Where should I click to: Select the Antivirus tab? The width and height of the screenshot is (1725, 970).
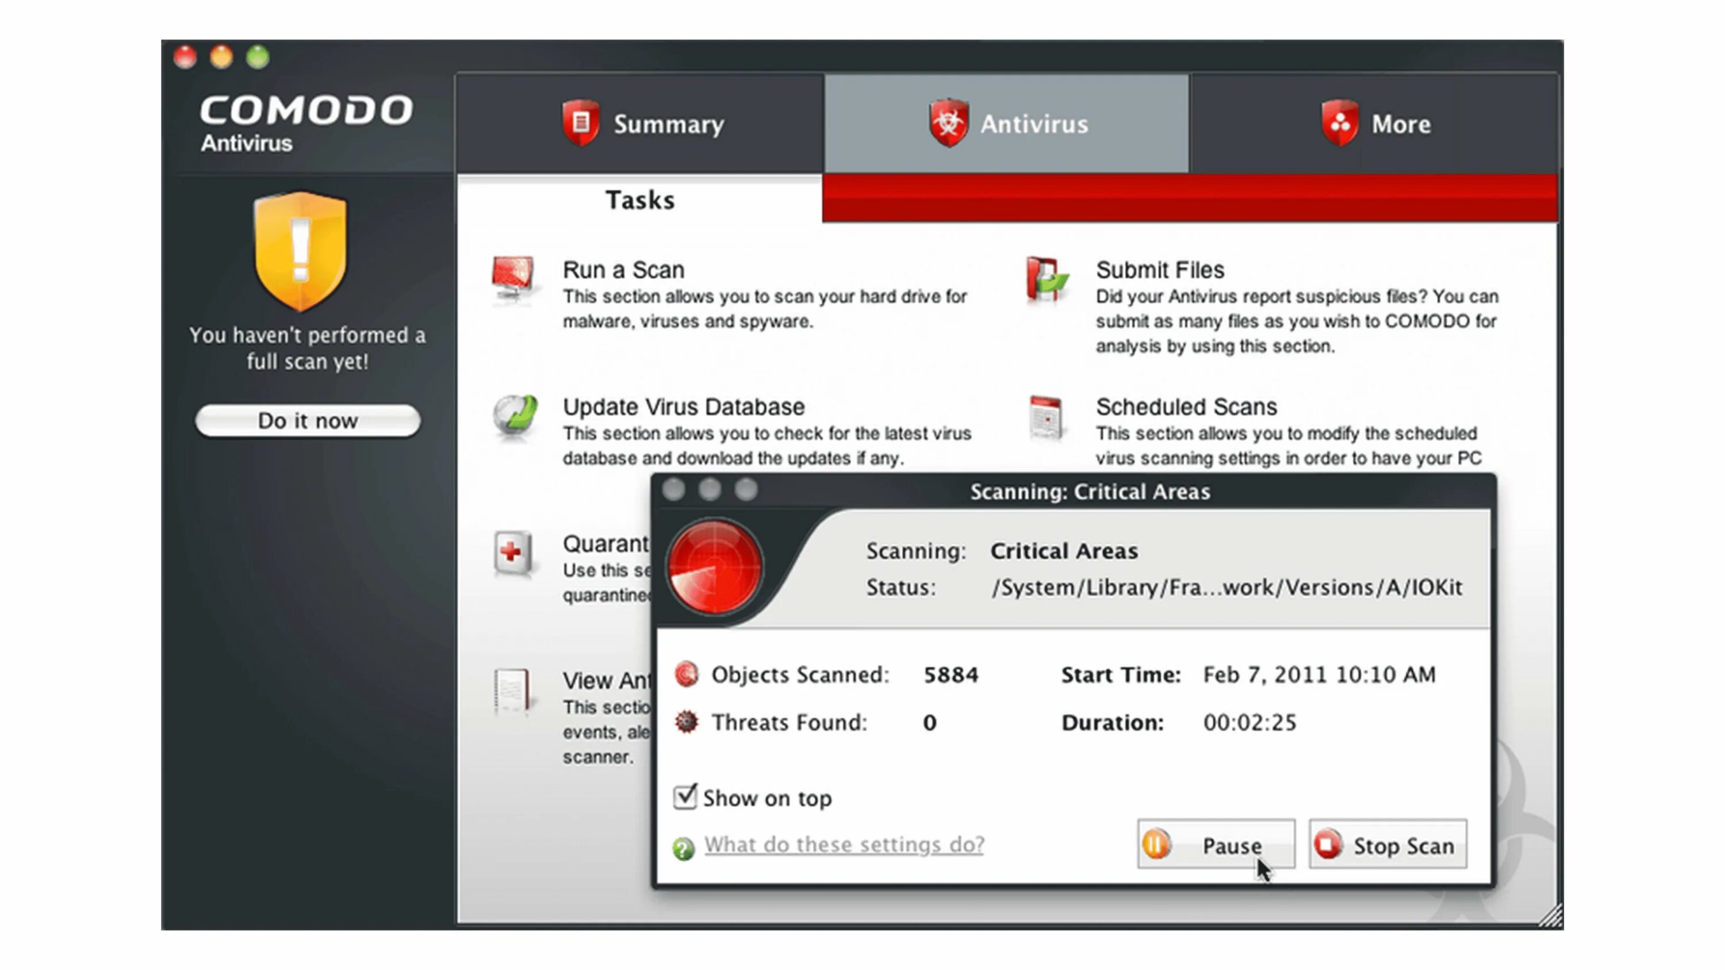(x=1006, y=123)
